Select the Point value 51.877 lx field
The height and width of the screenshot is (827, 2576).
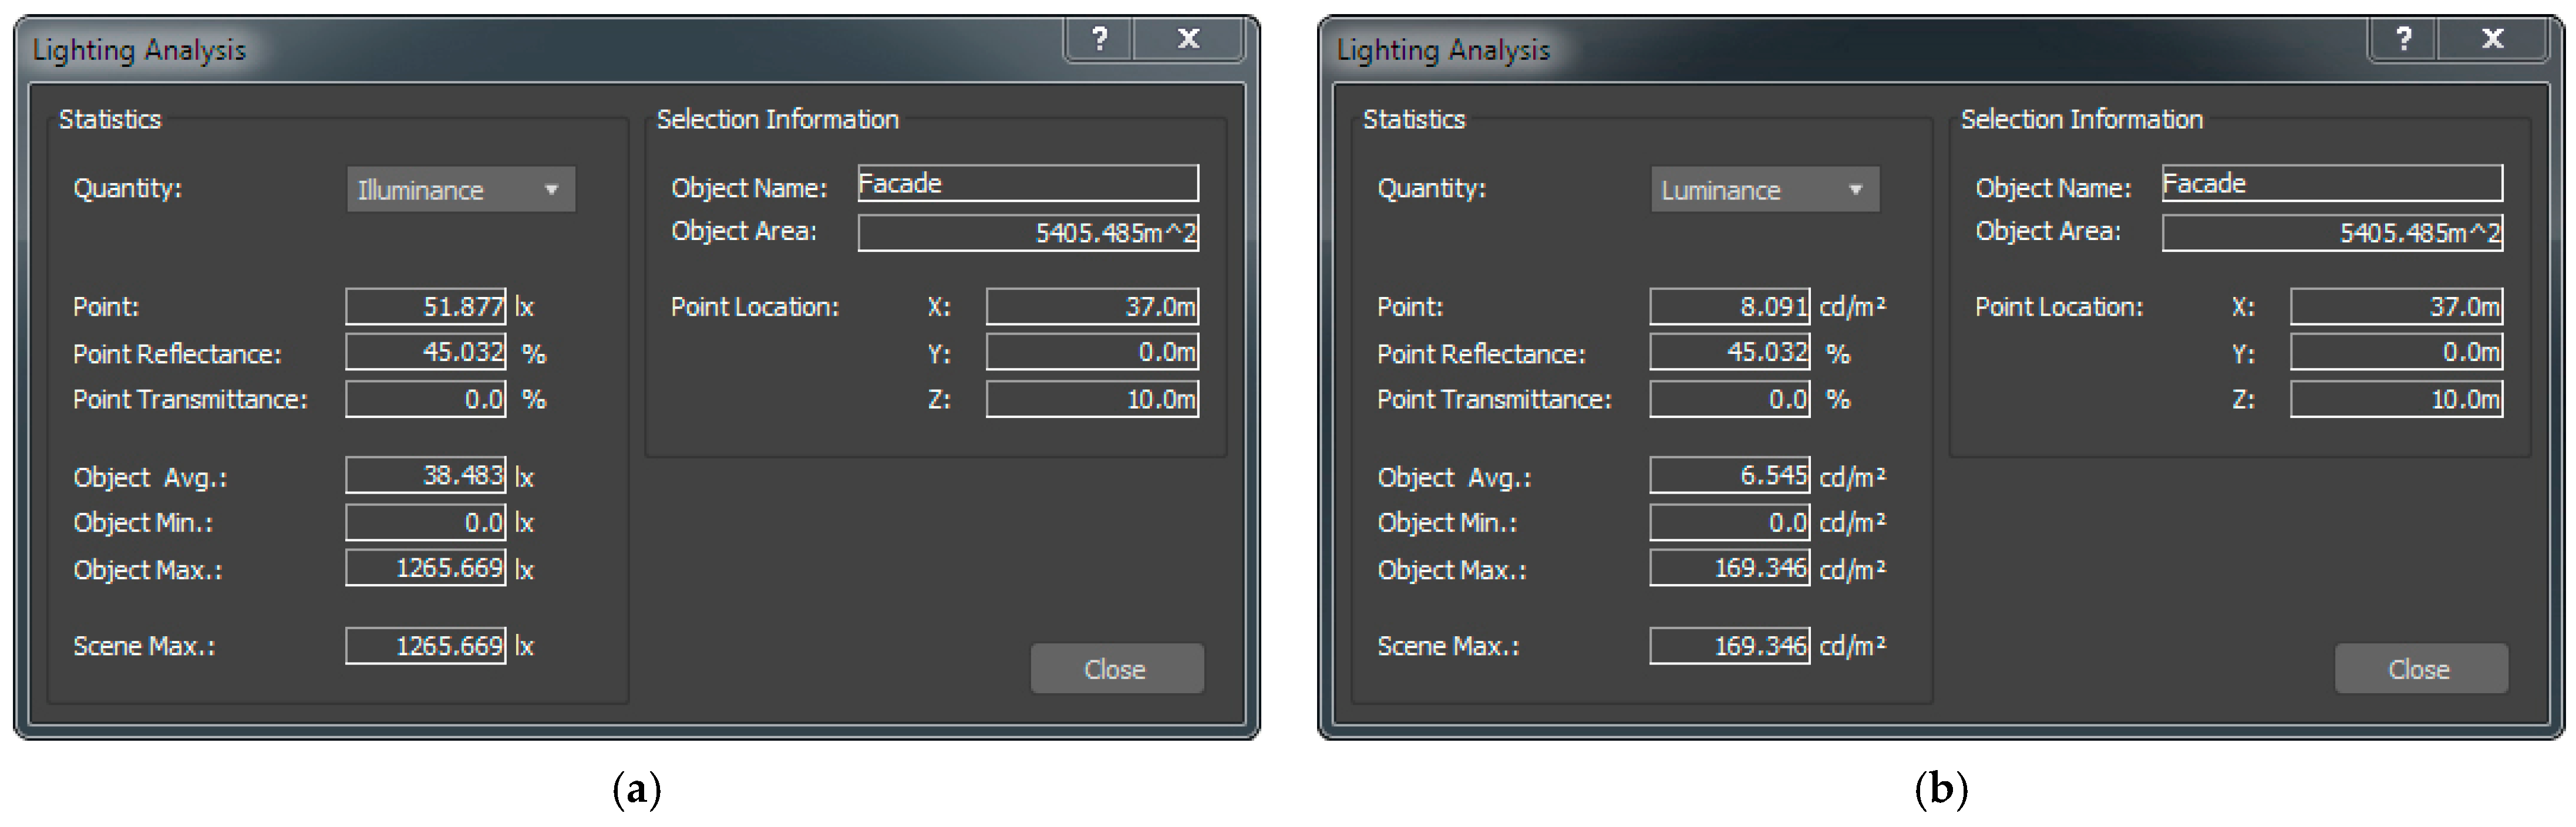(426, 307)
